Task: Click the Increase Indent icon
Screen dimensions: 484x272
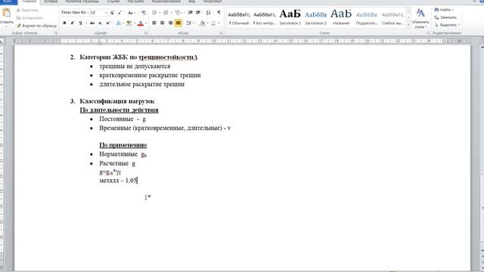Action: (x=198, y=13)
